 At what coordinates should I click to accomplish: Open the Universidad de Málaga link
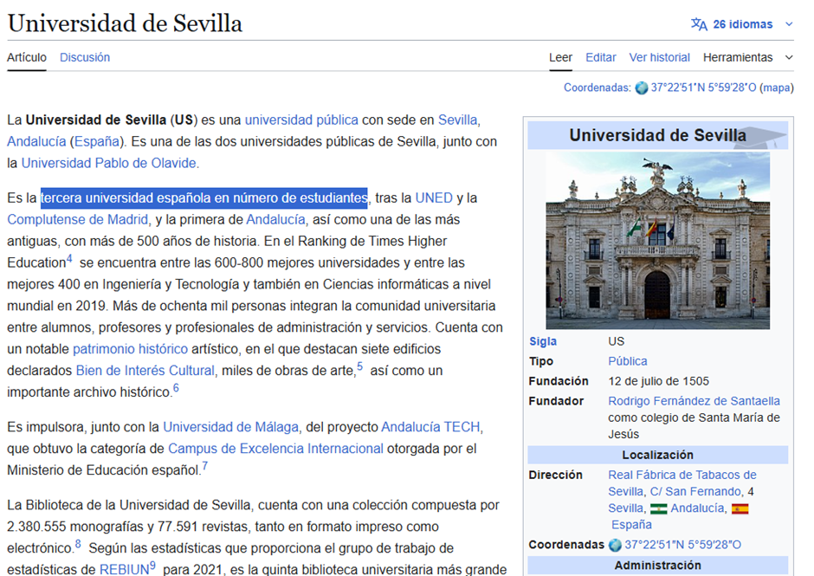click(231, 427)
